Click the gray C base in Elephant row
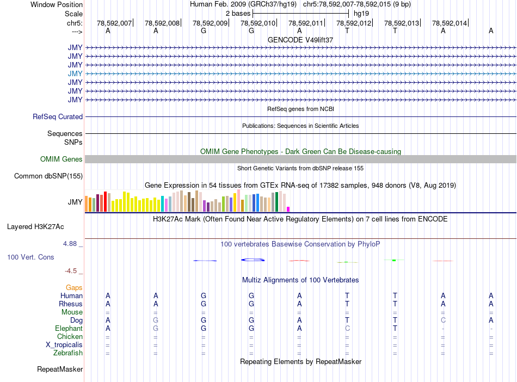 (347, 328)
